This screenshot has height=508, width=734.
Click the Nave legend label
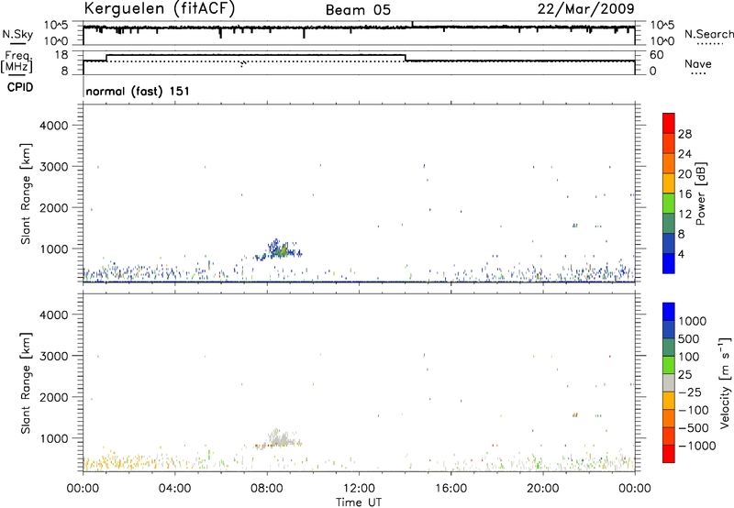point(698,64)
